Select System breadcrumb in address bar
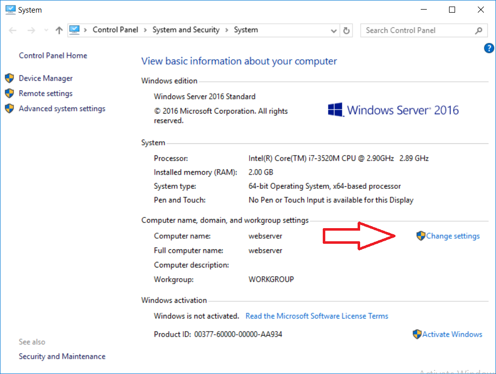 246,30
